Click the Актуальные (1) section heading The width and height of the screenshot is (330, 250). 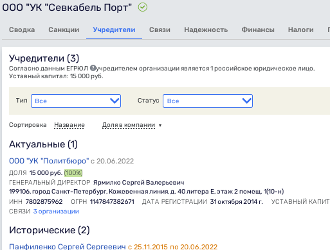(x=43, y=144)
